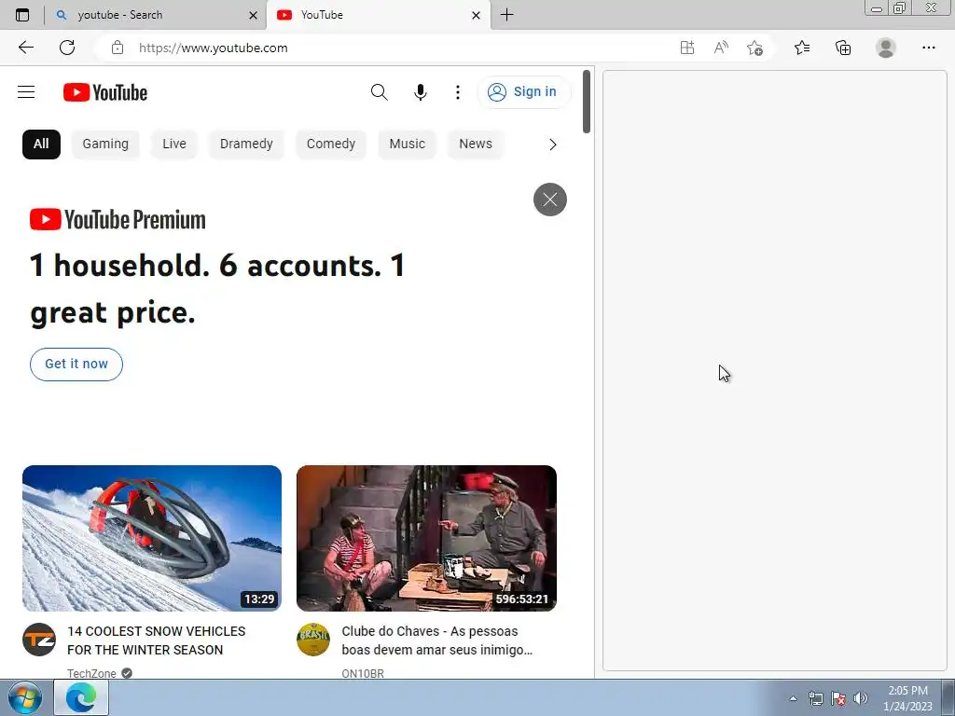Activate Read aloud in address bar

(721, 48)
